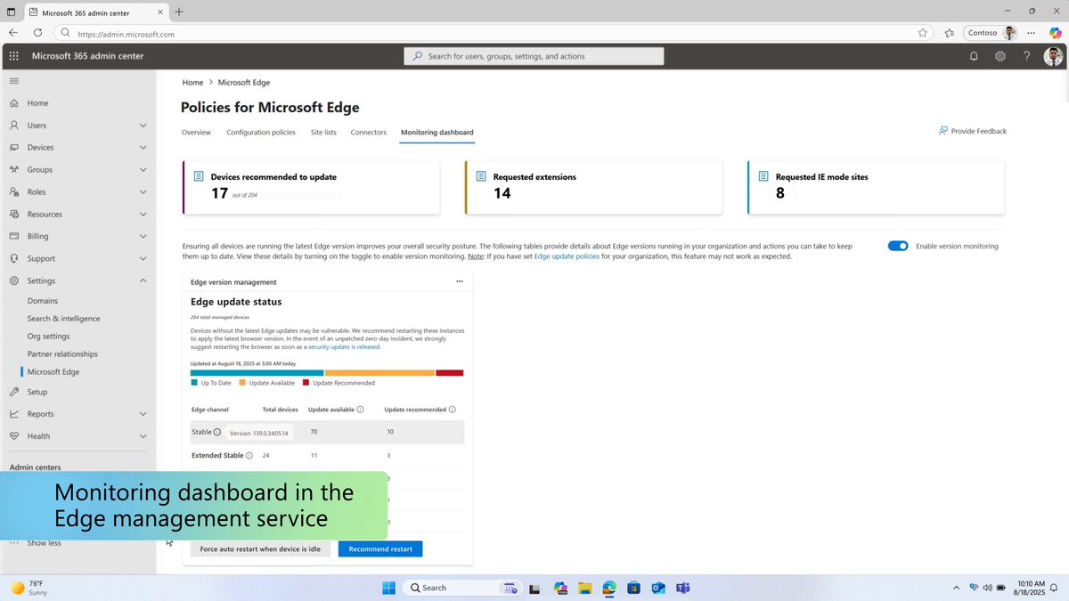Click the account profile picture in header
Viewport: 1069px width, 601px height.
(x=1053, y=56)
